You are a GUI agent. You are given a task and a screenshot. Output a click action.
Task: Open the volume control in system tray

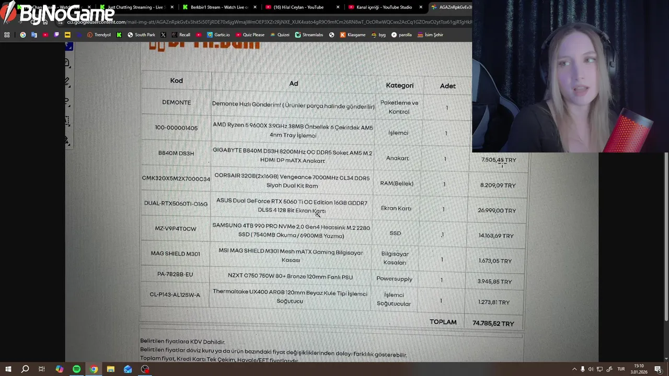click(x=591, y=369)
